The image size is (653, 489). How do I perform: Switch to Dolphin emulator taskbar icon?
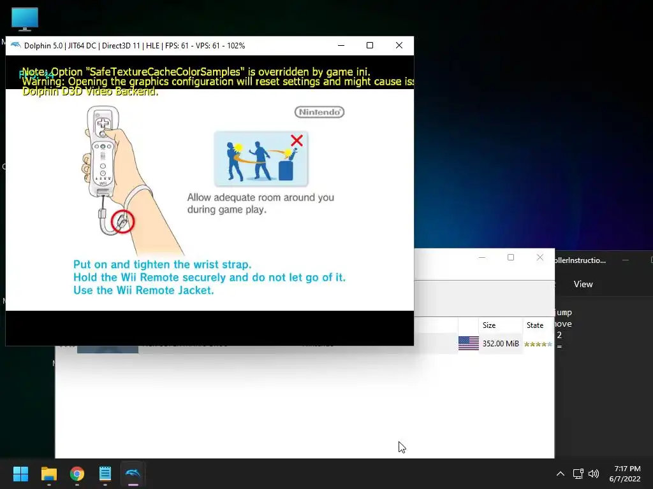click(133, 474)
